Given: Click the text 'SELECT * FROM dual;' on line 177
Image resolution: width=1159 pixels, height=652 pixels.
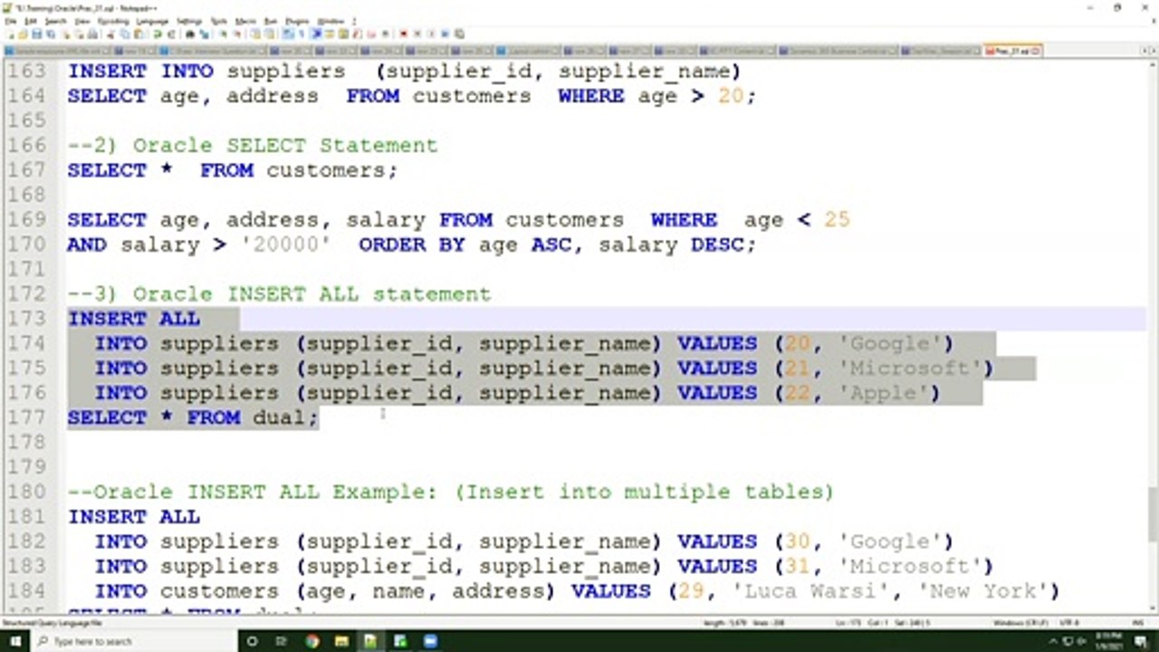Looking at the screenshot, I should pyautogui.click(x=193, y=417).
